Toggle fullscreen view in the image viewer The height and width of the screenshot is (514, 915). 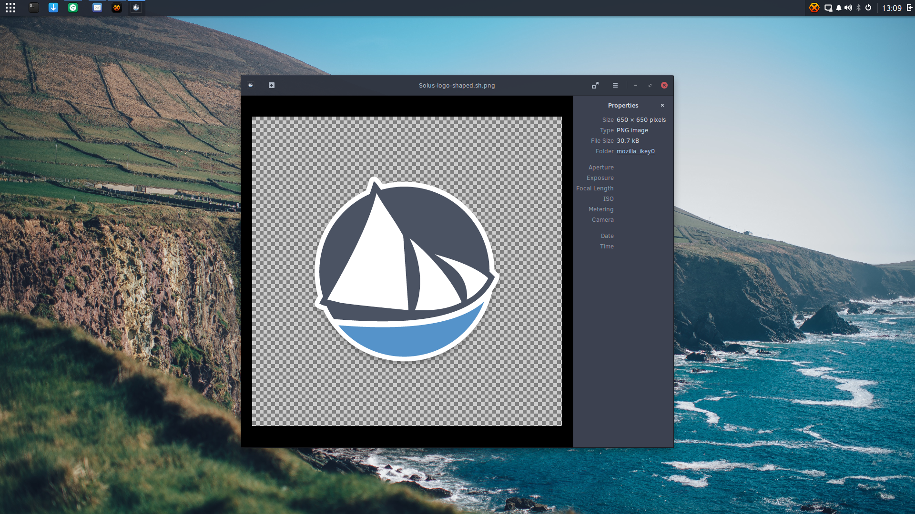[595, 85]
